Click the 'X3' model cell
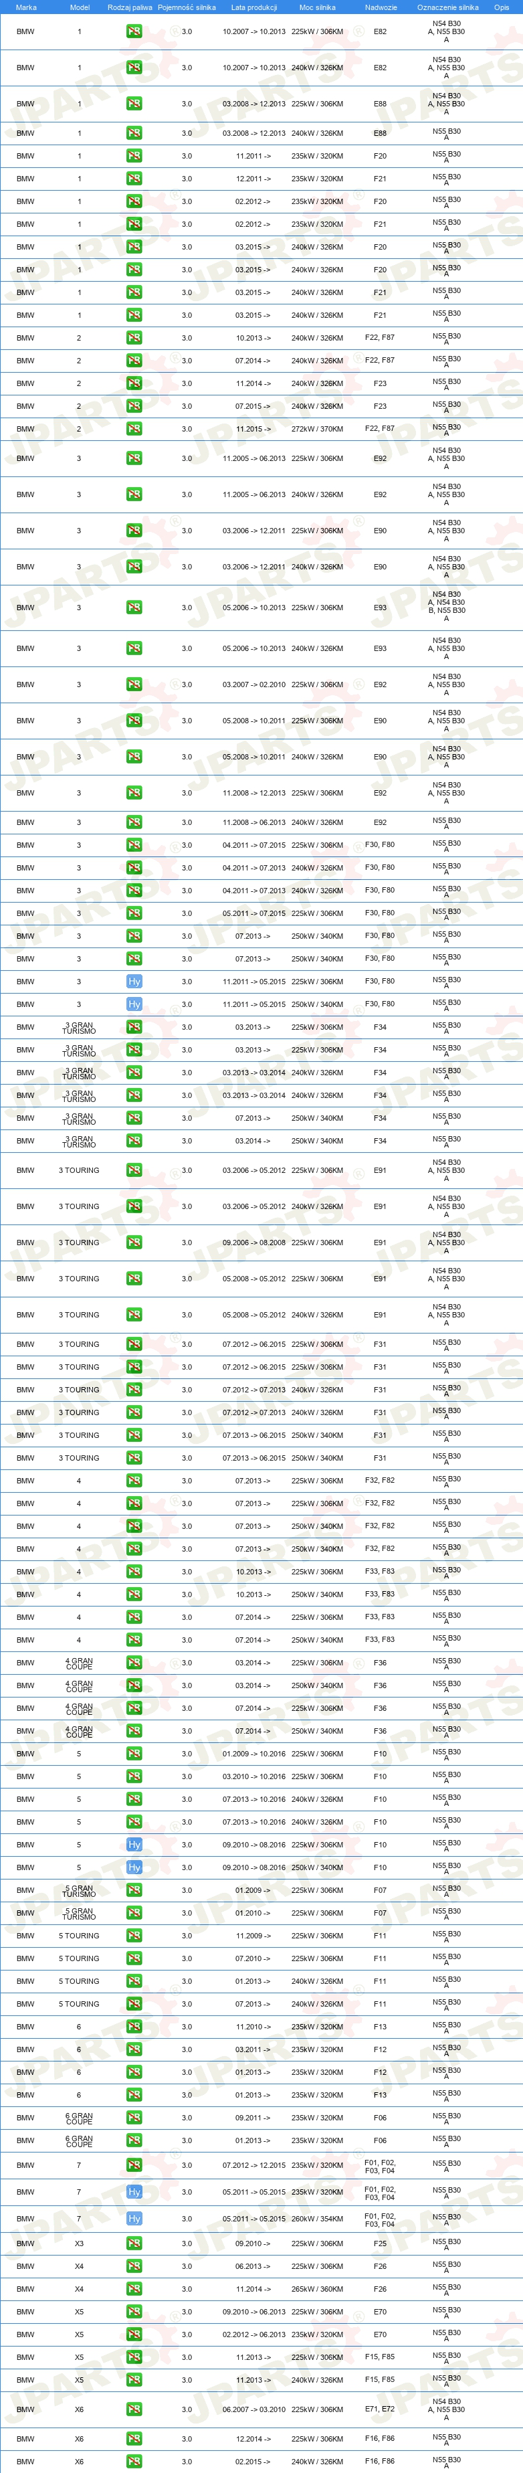Image resolution: width=523 pixels, height=2473 pixels. tap(79, 2243)
